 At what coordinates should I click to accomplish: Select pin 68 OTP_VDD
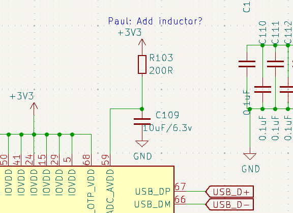(91, 160)
